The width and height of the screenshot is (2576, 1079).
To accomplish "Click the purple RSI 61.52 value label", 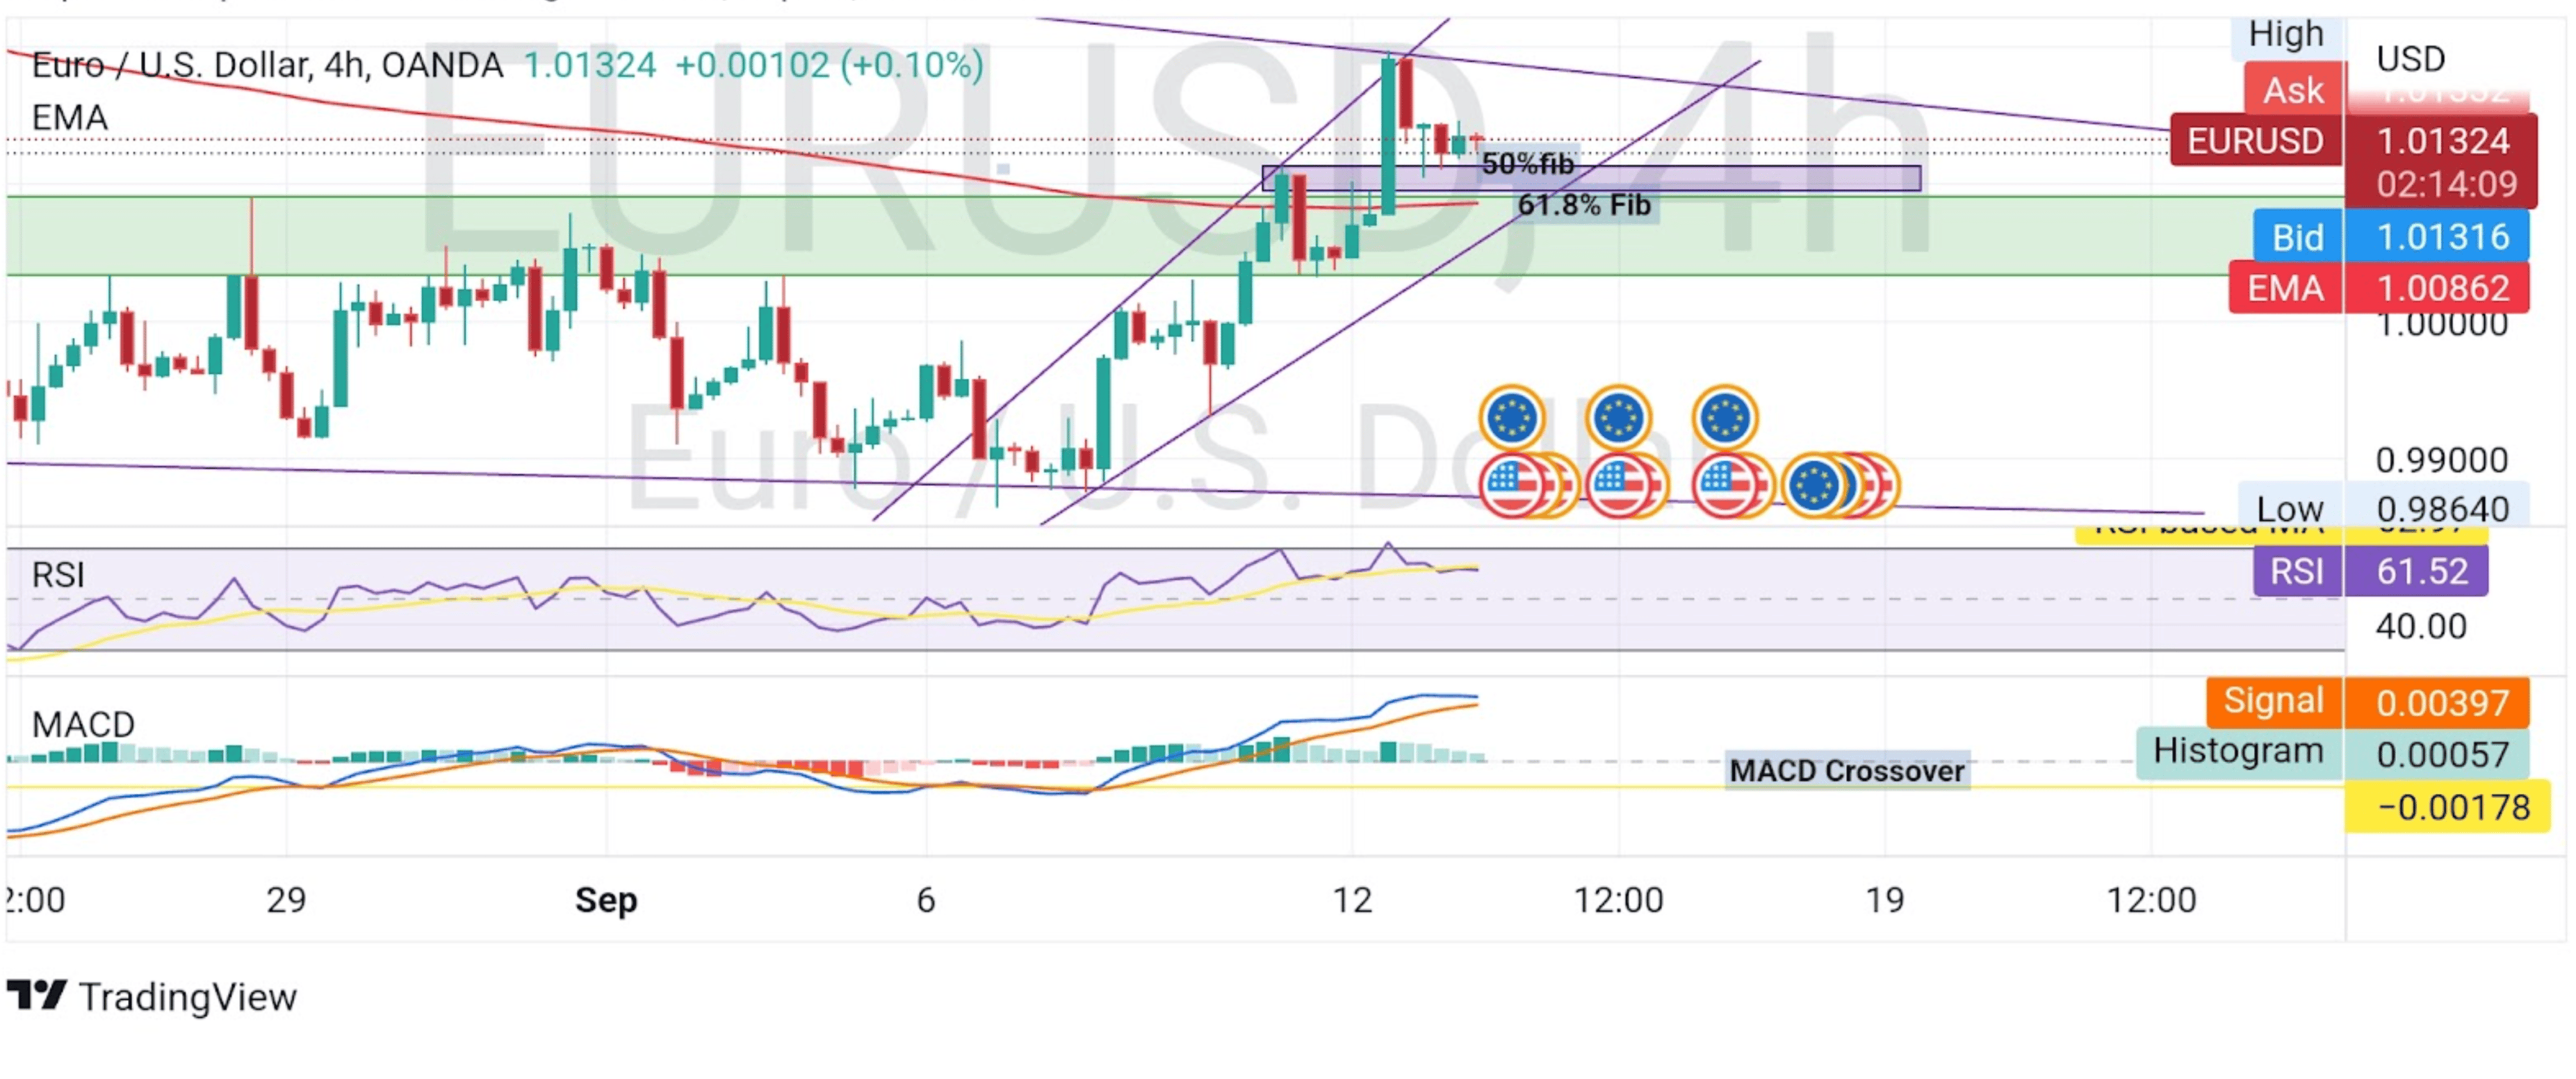I will (2370, 571).
